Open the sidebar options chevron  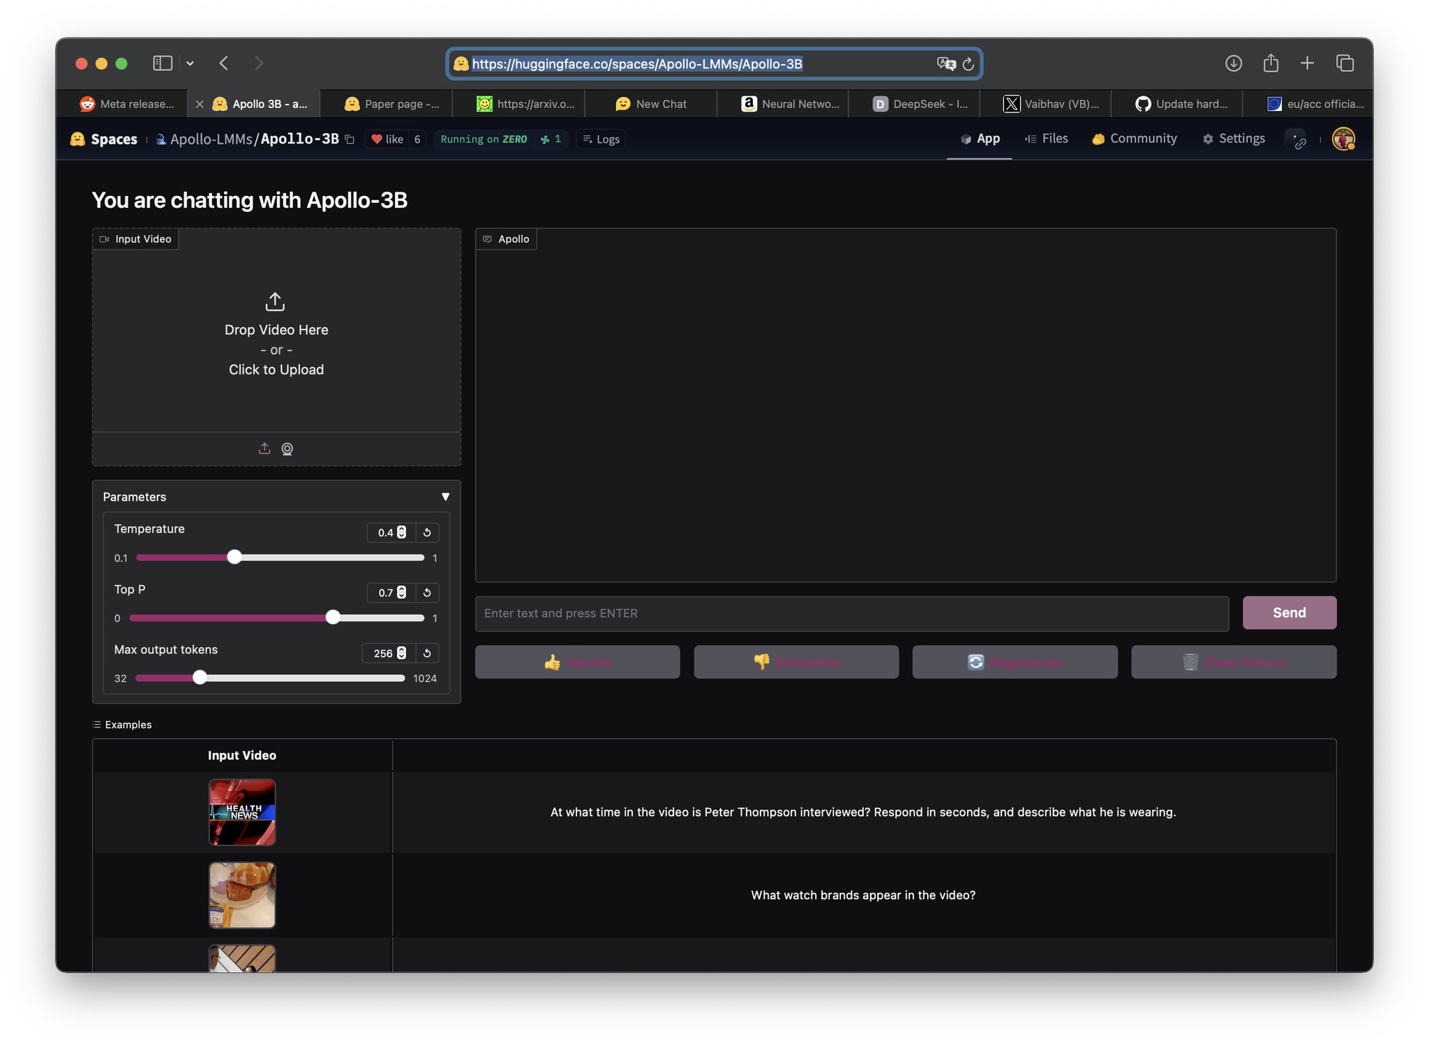pos(190,63)
